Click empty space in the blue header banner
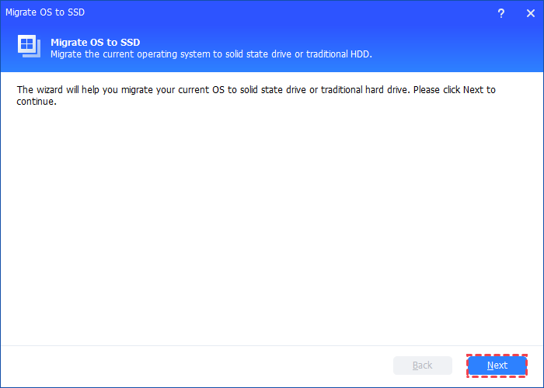 466,48
